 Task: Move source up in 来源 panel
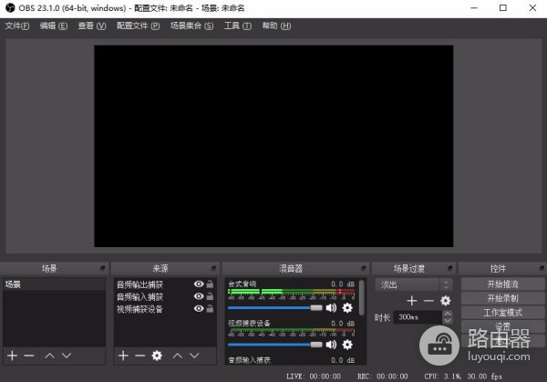[x=178, y=356]
